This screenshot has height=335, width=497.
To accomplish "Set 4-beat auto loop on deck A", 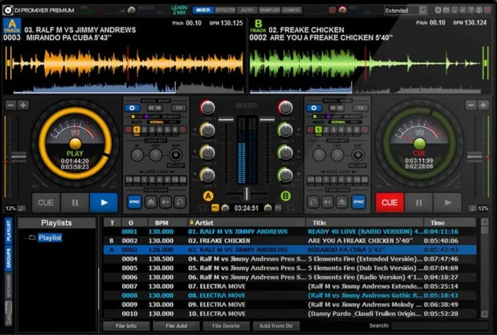I will pos(160,179).
